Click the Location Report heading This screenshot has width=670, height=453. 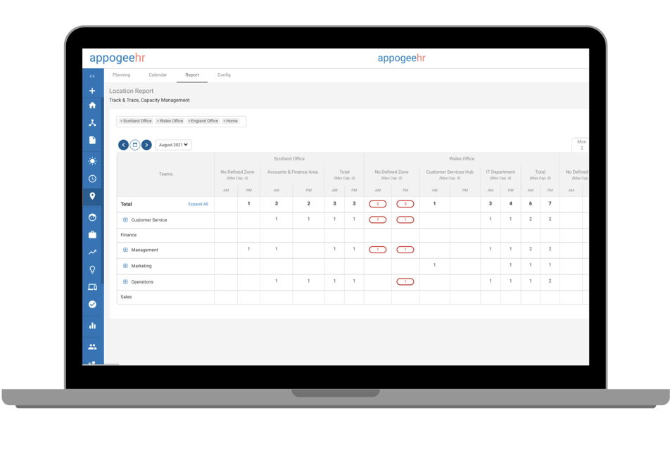131,91
